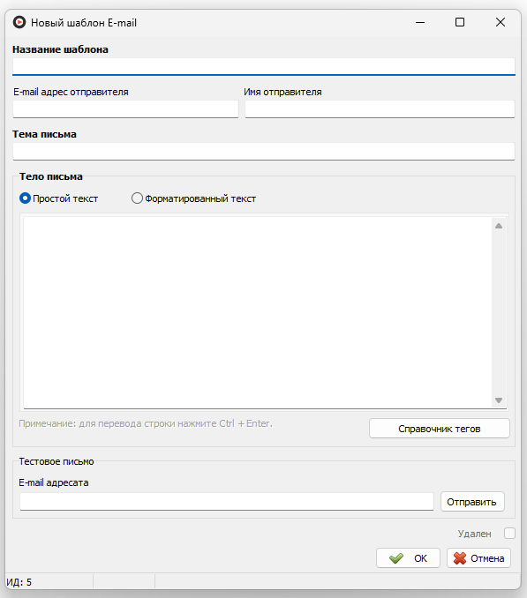Click the Отправить button for test letter

472,502
